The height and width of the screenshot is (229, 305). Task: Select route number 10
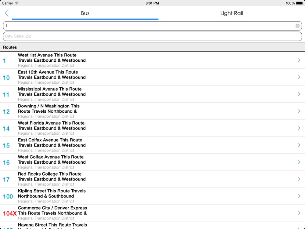tap(6, 78)
